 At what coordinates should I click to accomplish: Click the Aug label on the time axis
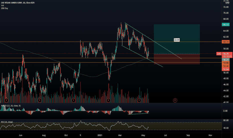(x=44, y=135)
